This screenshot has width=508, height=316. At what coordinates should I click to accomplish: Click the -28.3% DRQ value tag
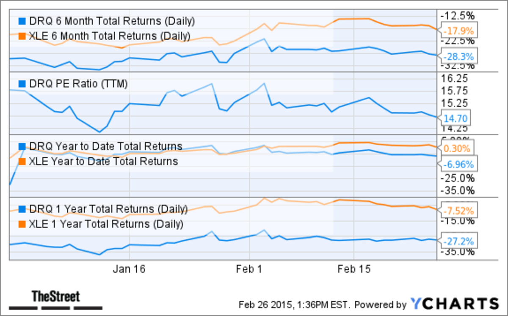coord(458,56)
